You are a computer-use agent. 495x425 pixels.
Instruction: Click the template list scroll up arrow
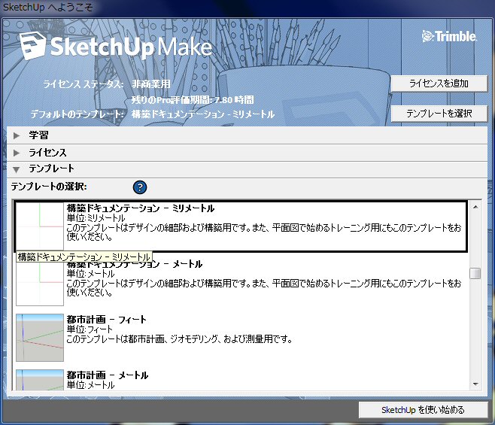click(475, 207)
